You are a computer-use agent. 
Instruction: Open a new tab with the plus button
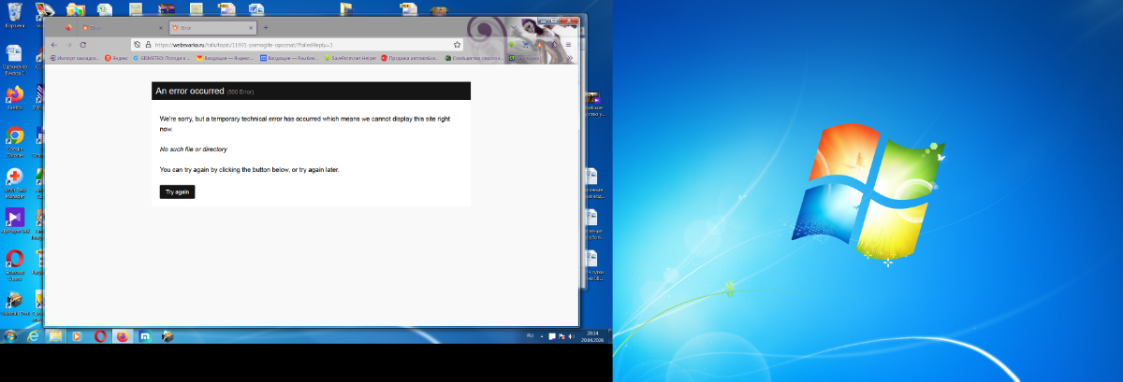266,27
